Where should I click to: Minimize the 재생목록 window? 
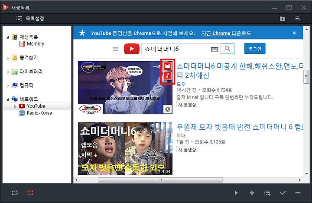[274, 8]
